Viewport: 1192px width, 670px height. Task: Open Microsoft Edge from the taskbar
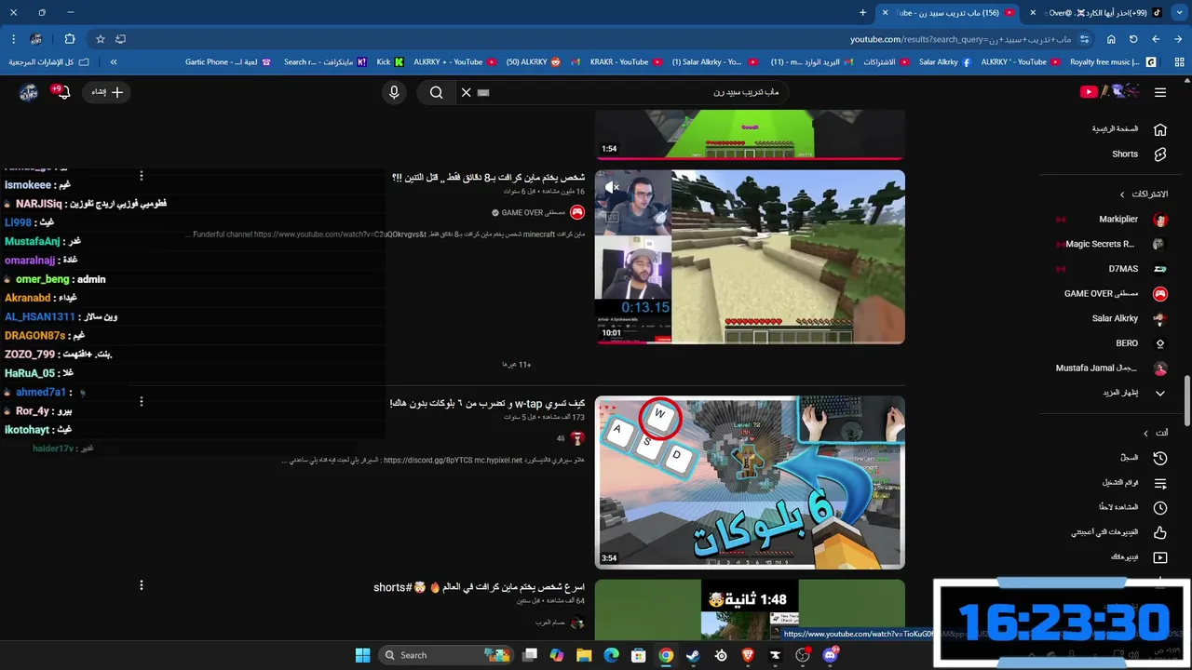[x=611, y=655]
